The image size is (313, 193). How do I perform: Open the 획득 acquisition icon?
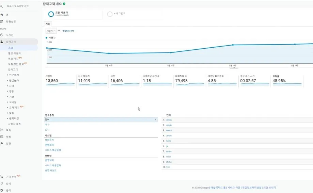tap(2, 130)
